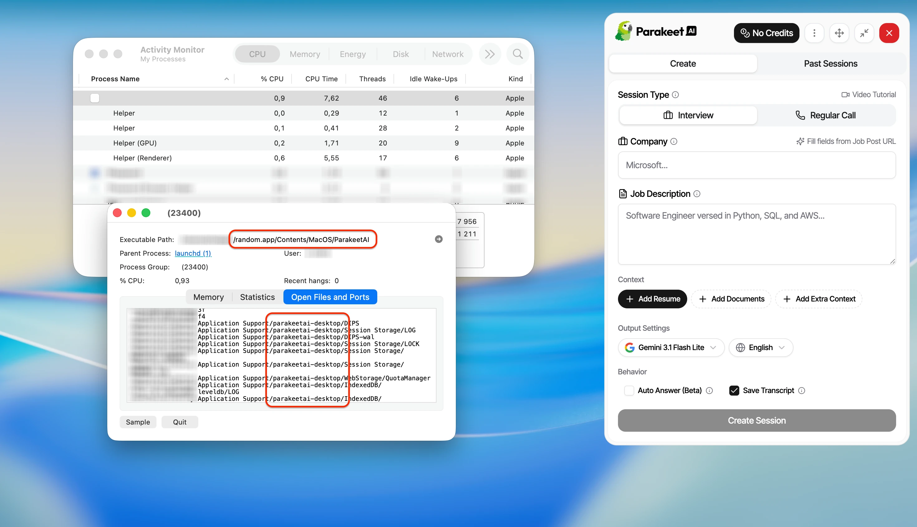917x527 pixels.
Task: Click the Add Resume button
Action: 652,299
